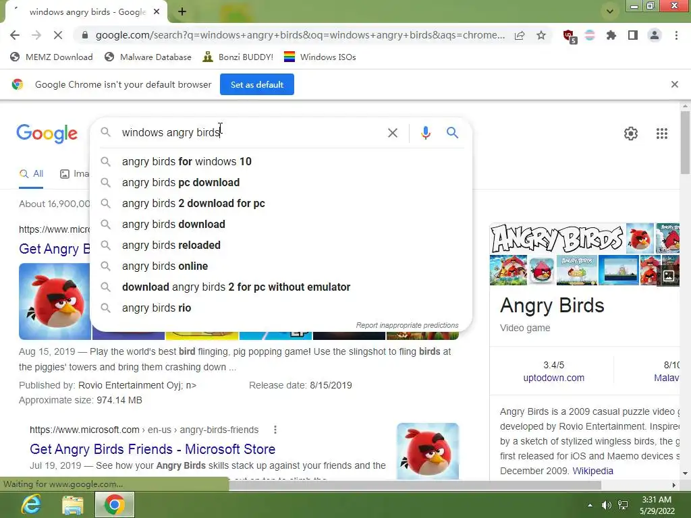This screenshot has height=518, width=691.
Task: Open the Bonzi BUDDY! bookmark
Action: click(238, 57)
